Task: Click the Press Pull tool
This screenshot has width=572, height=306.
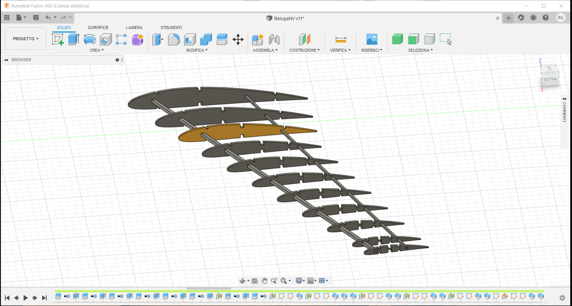Action: tap(158, 39)
